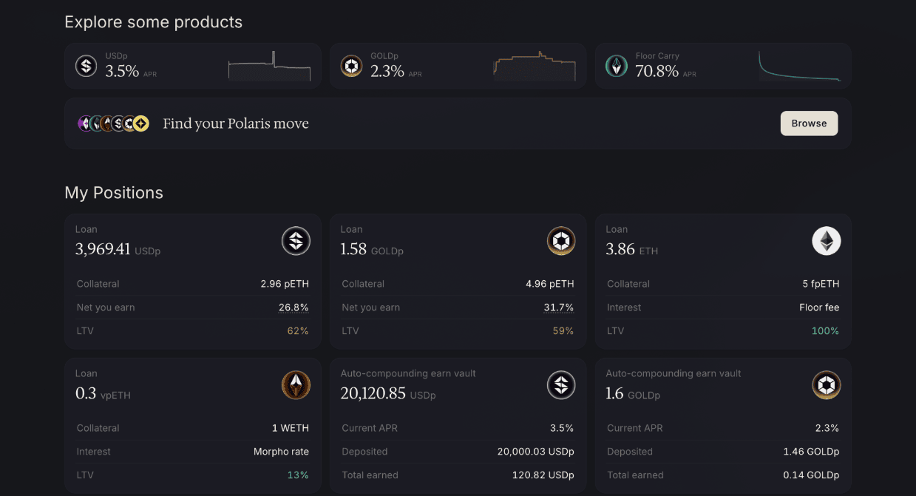This screenshot has width=916, height=496.
Task: Click the vpETH icon on the 0.3 loan card
Action: [x=296, y=385]
